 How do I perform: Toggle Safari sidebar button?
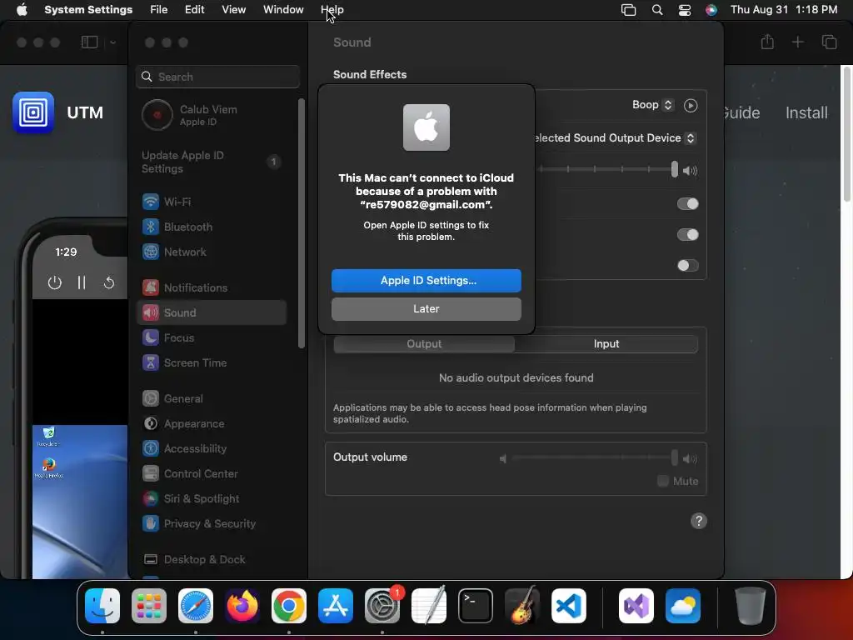point(89,42)
